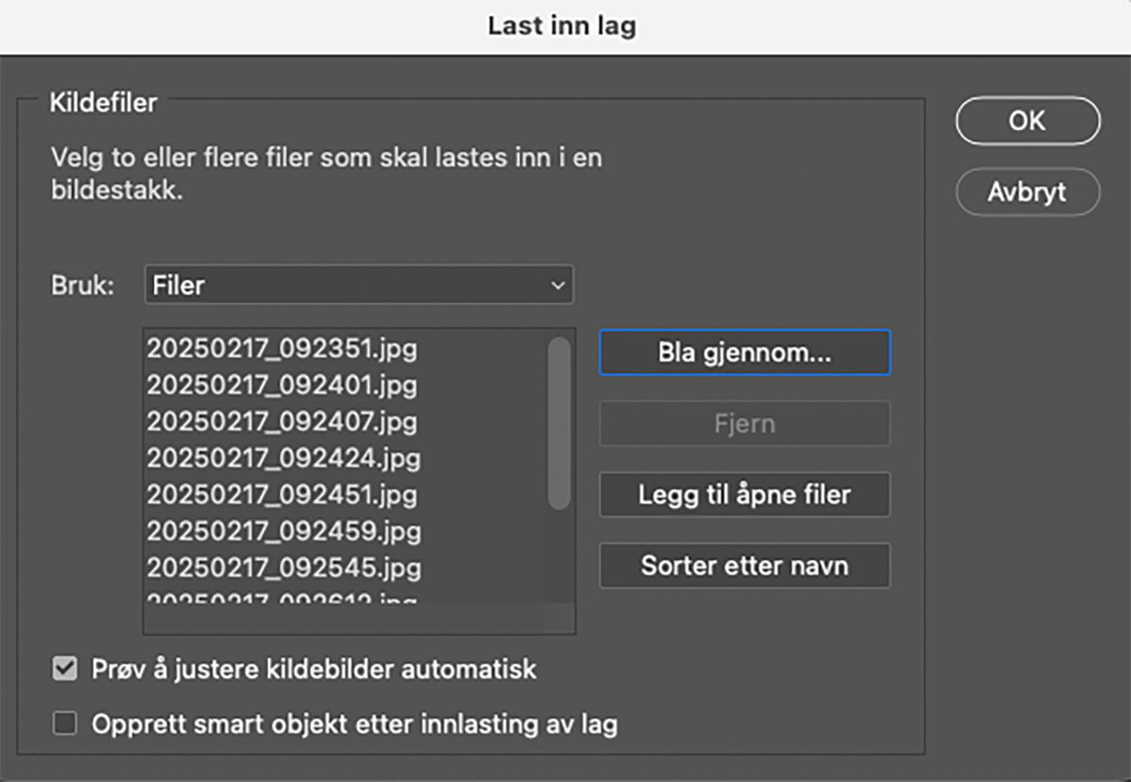The width and height of the screenshot is (1131, 782).
Task: Click the dropdown chevron next to Filer
Action: pyautogui.click(x=558, y=285)
